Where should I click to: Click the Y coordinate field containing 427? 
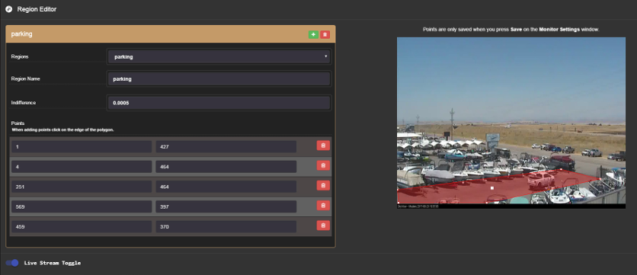[226, 146]
